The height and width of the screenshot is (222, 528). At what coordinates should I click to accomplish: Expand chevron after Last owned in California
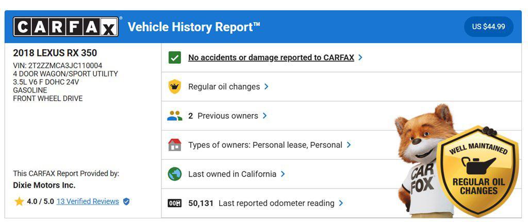pyautogui.click(x=283, y=174)
